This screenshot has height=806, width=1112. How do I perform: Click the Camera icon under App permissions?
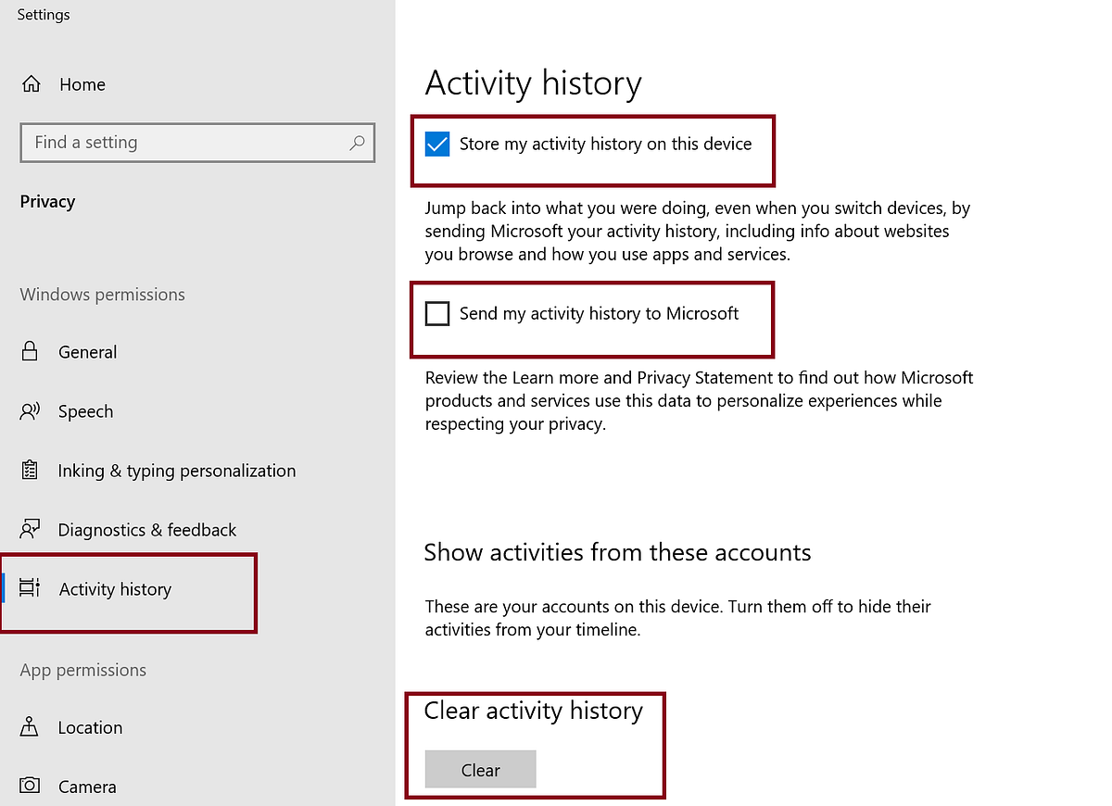31,786
